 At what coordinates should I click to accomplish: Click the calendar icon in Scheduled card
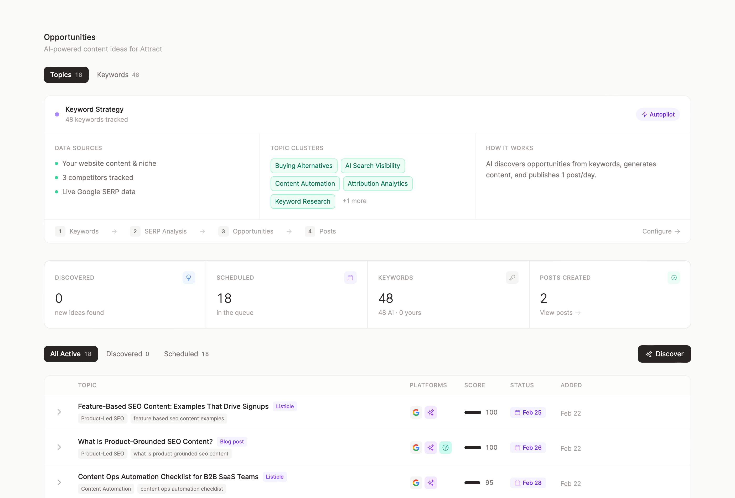coord(350,277)
